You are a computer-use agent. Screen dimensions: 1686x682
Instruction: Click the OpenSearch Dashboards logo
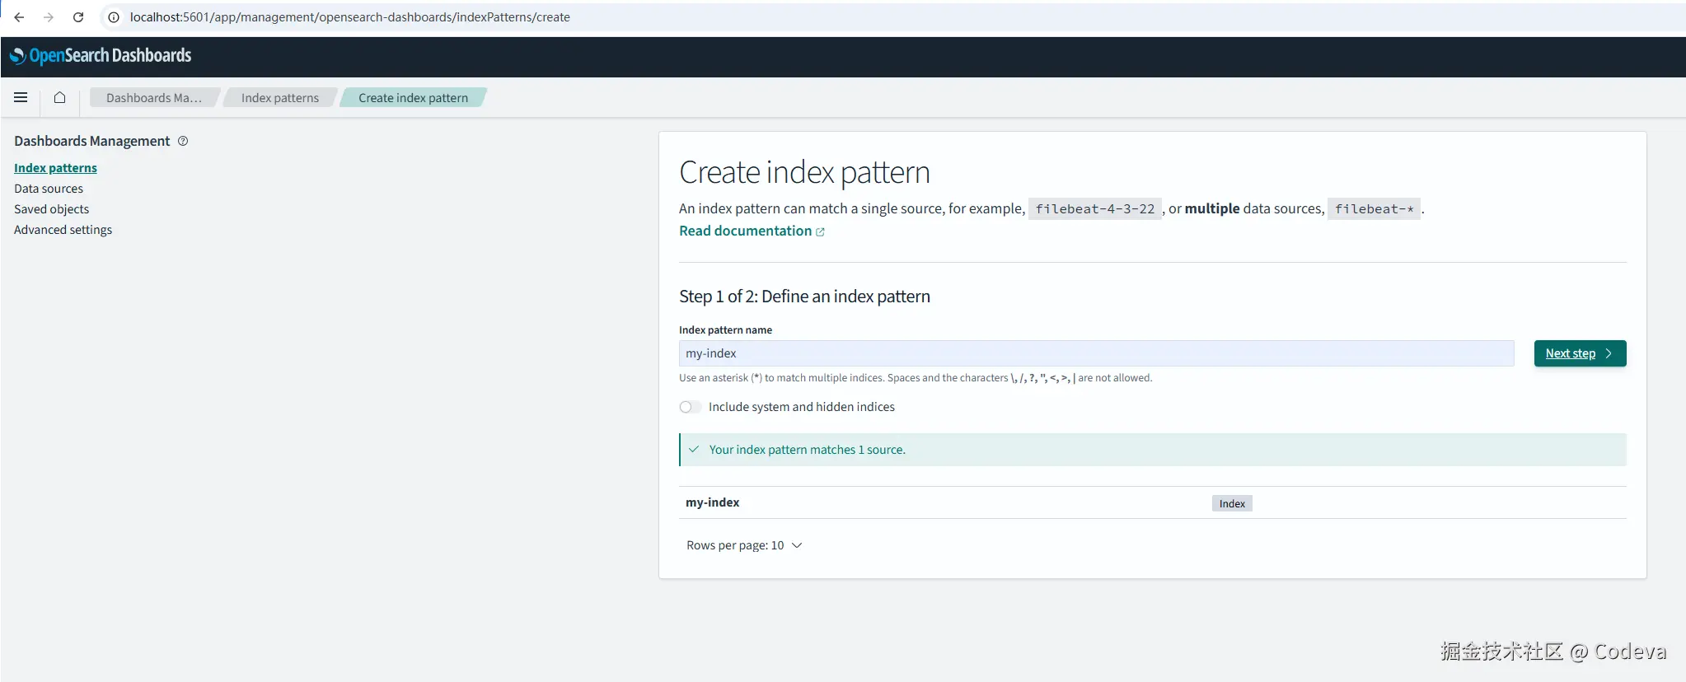pyautogui.click(x=101, y=56)
